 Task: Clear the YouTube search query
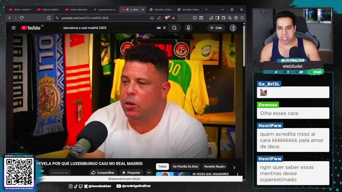(165, 28)
